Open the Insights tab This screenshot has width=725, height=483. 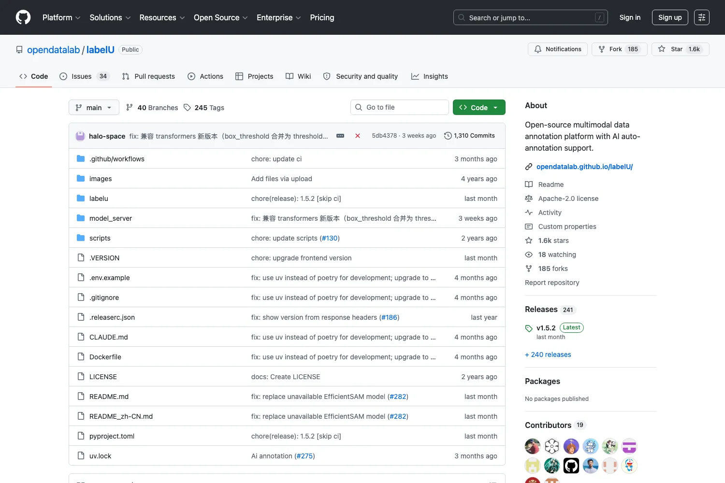(x=430, y=76)
